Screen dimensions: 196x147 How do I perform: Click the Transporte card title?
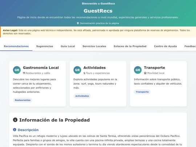tap(155, 68)
